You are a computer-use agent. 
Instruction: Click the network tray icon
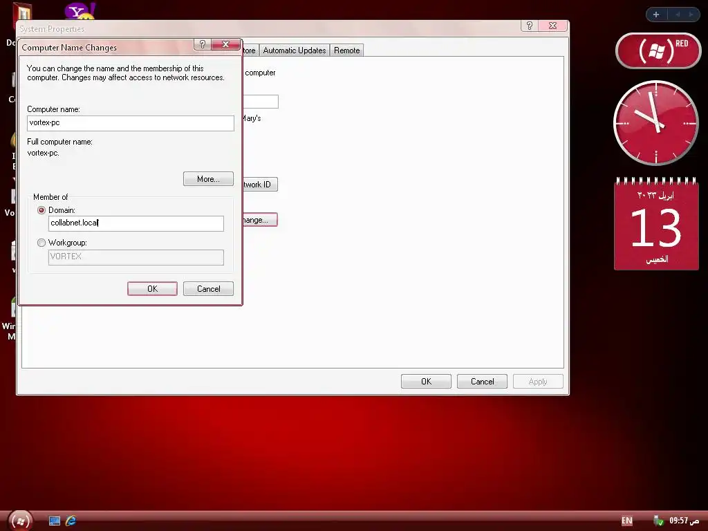(x=658, y=521)
